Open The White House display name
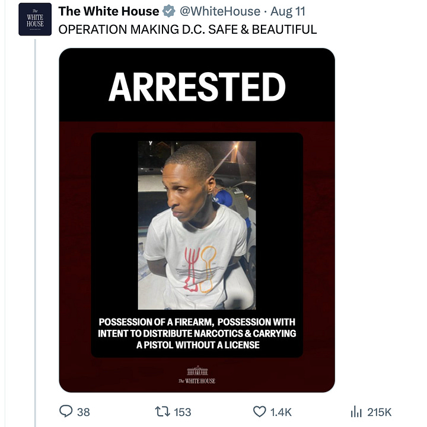The height and width of the screenshot is (427, 427). (109, 11)
